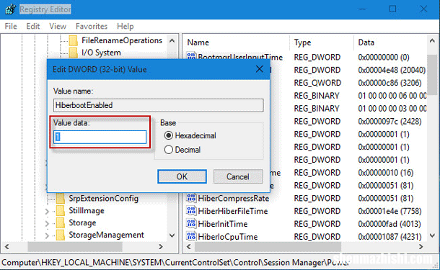
Task: Expand the StillImage key
Action: click(x=47, y=212)
